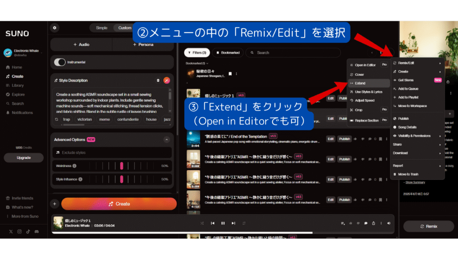Bookmark the End of the Temptation song
Image resolution: width=458 pixels, height=258 pixels.
[380, 139]
